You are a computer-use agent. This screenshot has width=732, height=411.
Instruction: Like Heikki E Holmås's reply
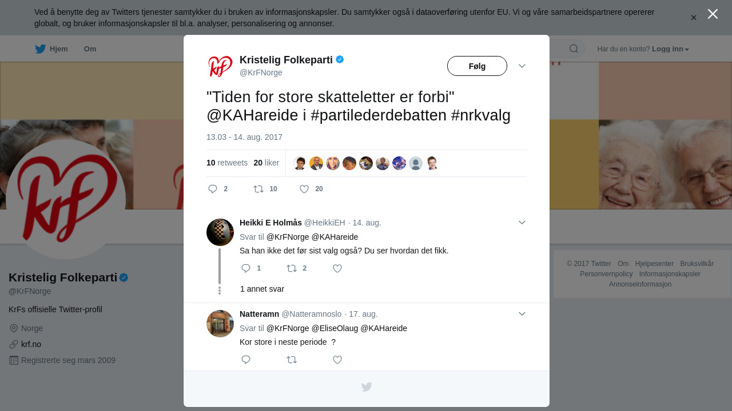[x=337, y=268]
